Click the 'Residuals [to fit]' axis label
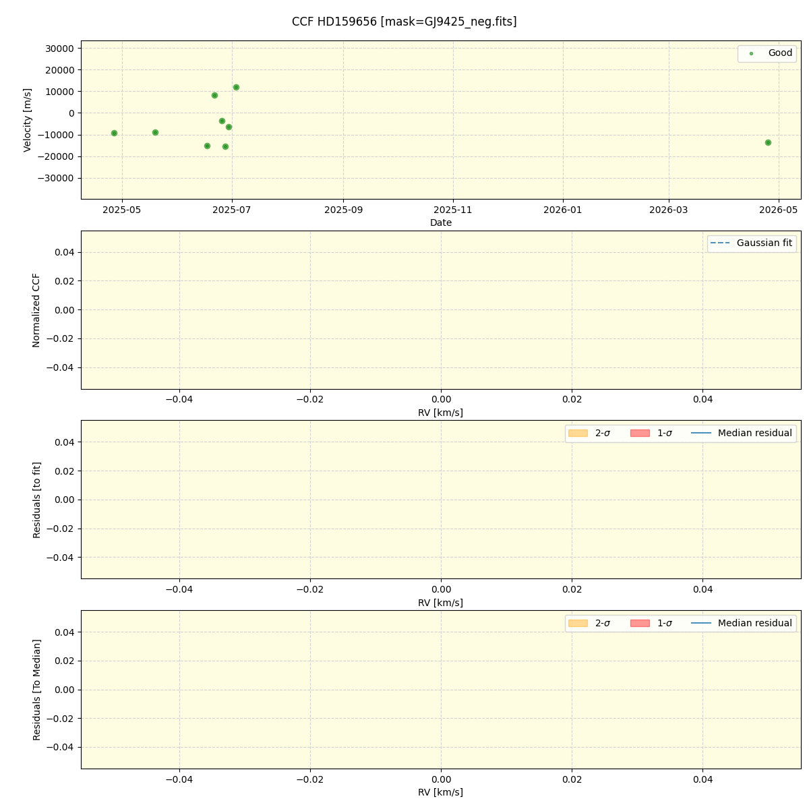 [x=36, y=500]
